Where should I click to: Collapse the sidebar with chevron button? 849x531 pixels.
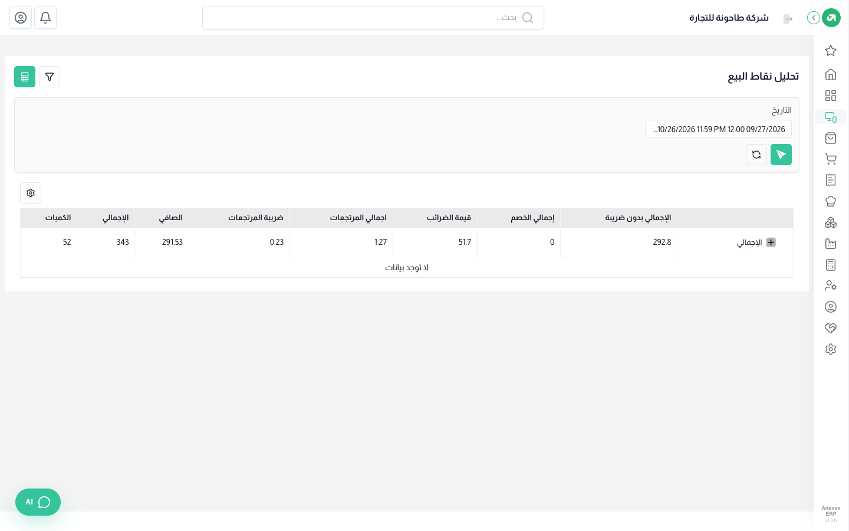coord(814,18)
